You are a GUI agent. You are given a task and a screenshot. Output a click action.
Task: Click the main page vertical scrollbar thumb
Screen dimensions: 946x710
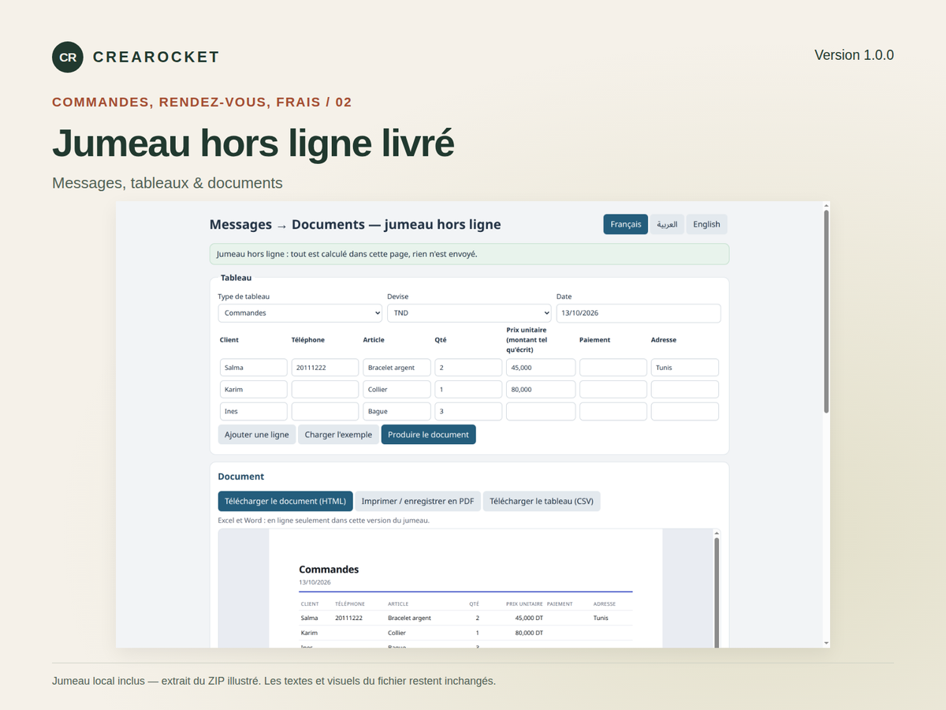826,311
